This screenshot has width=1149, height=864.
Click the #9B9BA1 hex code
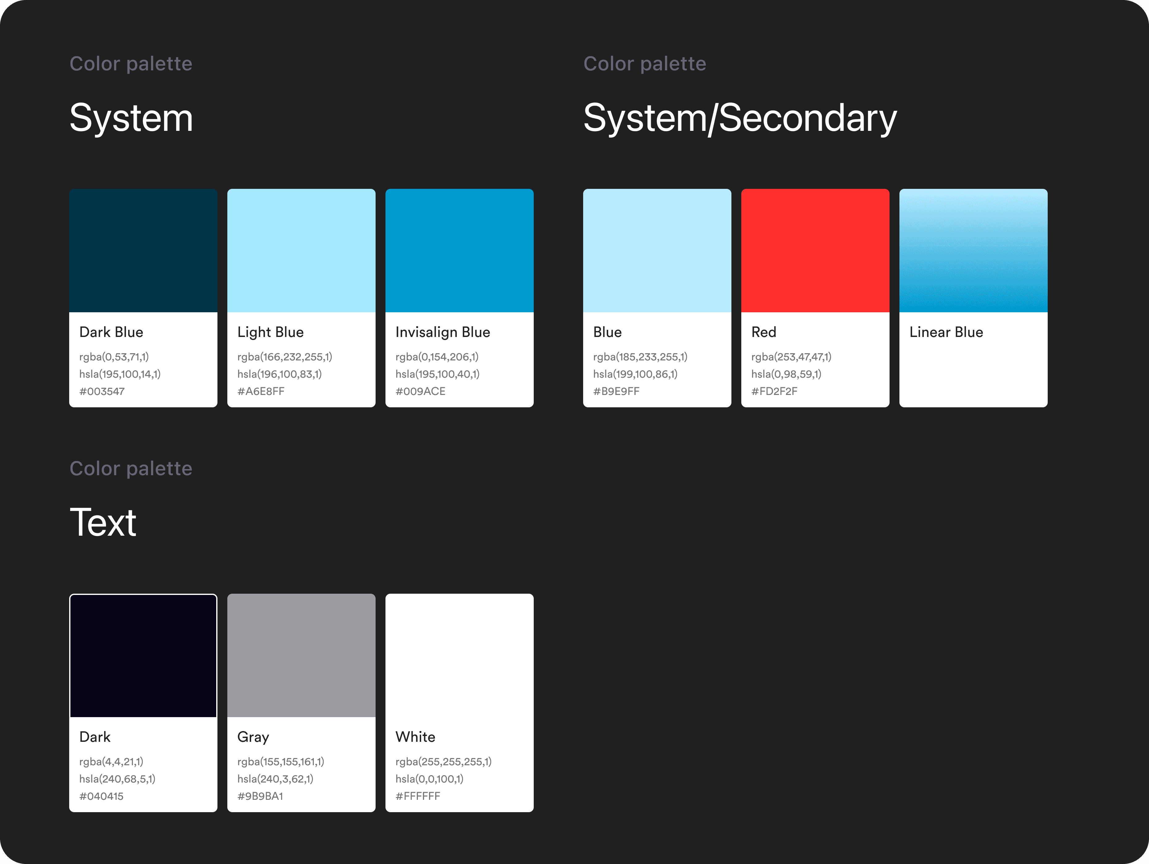pyautogui.click(x=260, y=796)
